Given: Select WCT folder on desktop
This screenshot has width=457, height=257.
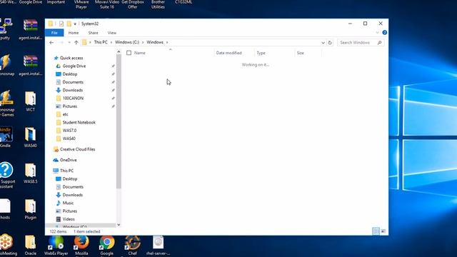Looking at the screenshot, I should coord(30,101).
